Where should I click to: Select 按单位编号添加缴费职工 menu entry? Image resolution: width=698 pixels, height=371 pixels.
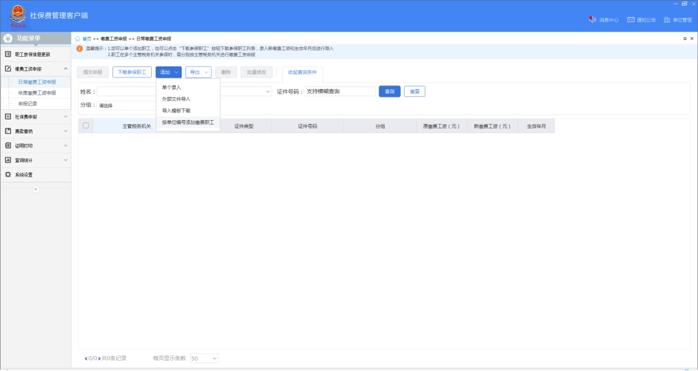pyautogui.click(x=187, y=122)
